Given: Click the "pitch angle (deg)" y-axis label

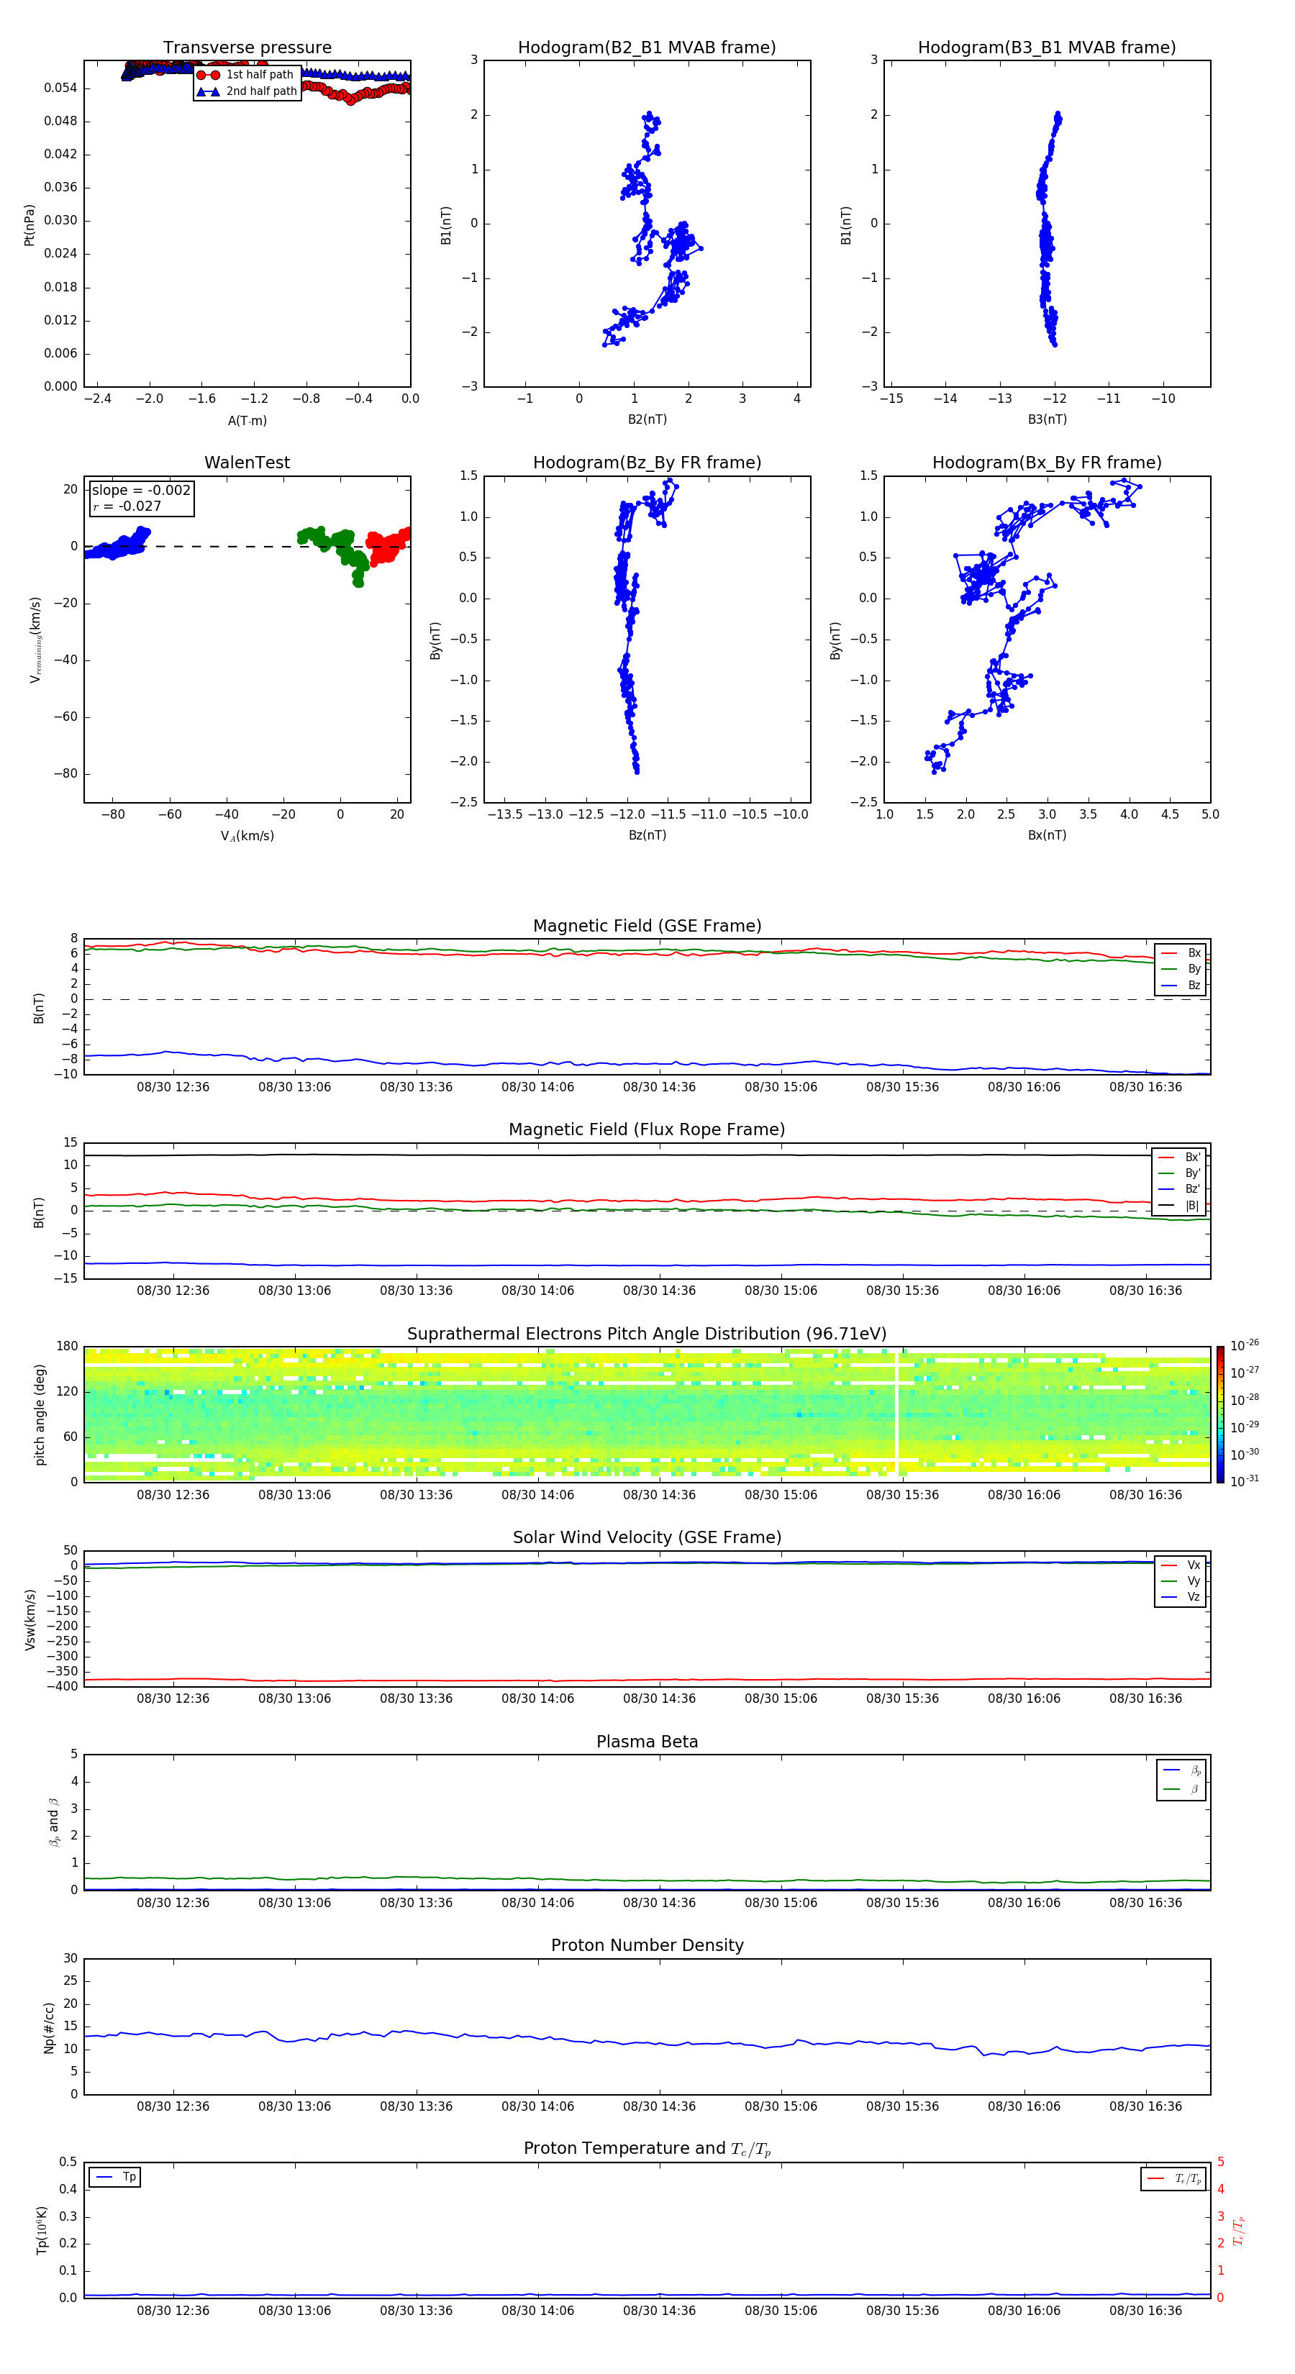Looking at the screenshot, I should point(40,1414).
